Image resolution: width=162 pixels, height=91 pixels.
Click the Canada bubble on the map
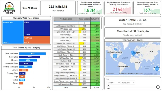click(x=115, y=49)
